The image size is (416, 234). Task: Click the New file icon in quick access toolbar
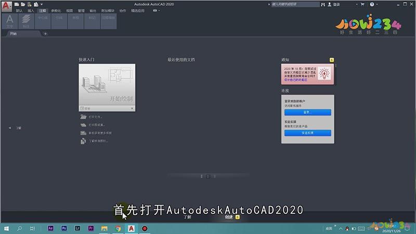(x=17, y=4)
